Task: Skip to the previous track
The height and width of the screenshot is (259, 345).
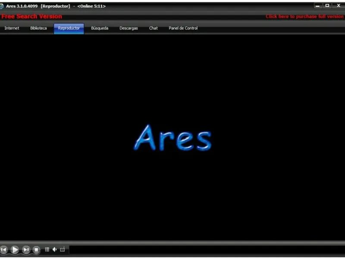Action: click(x=4, y=250)
